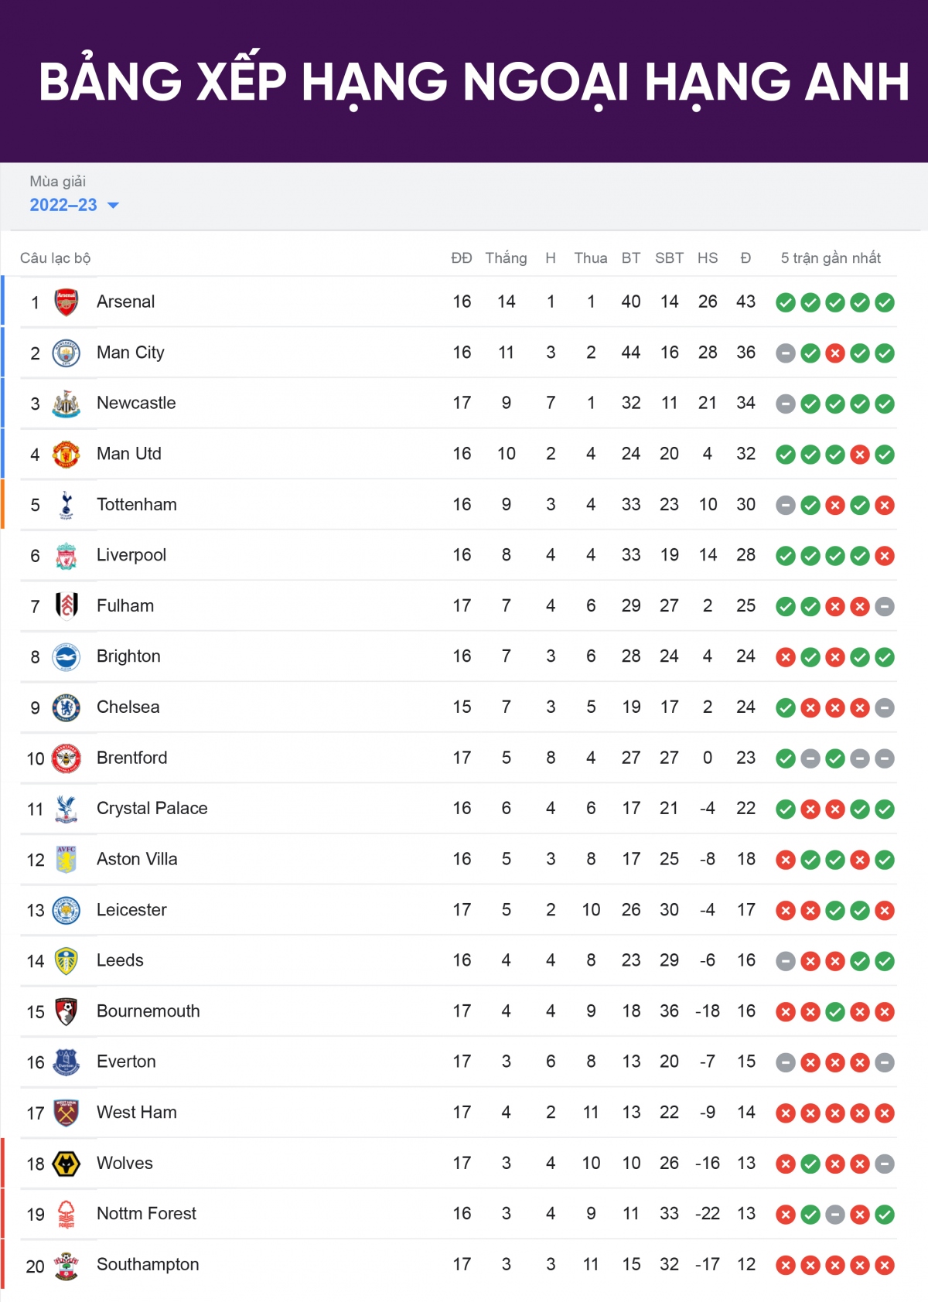
Task: Click the 'Câu lạc bộ' column header
Action: point(56,258)
